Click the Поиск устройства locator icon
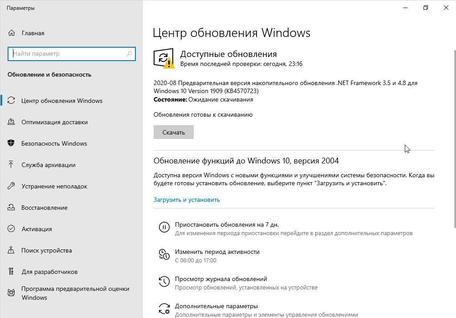The height and width of the screenshot is (318, 456). [x=12, y=250]
